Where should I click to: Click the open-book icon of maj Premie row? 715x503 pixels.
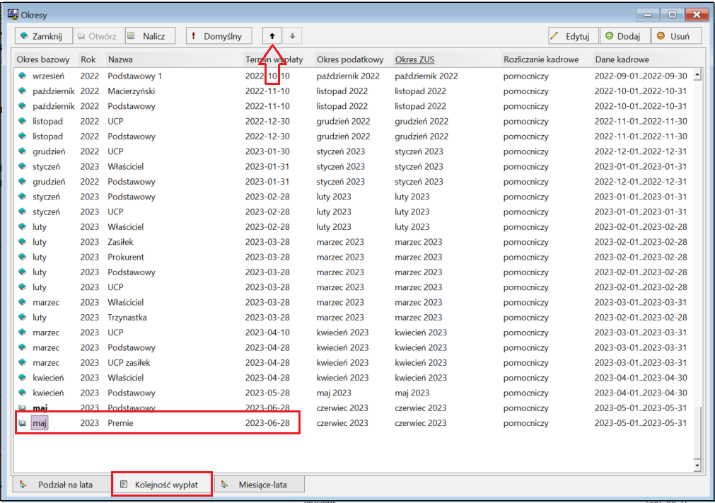pos(23,423)
